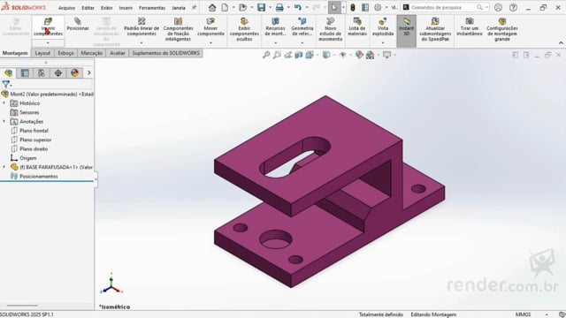
Task: Expand the Histórico tree node
Action: (4, 103)
